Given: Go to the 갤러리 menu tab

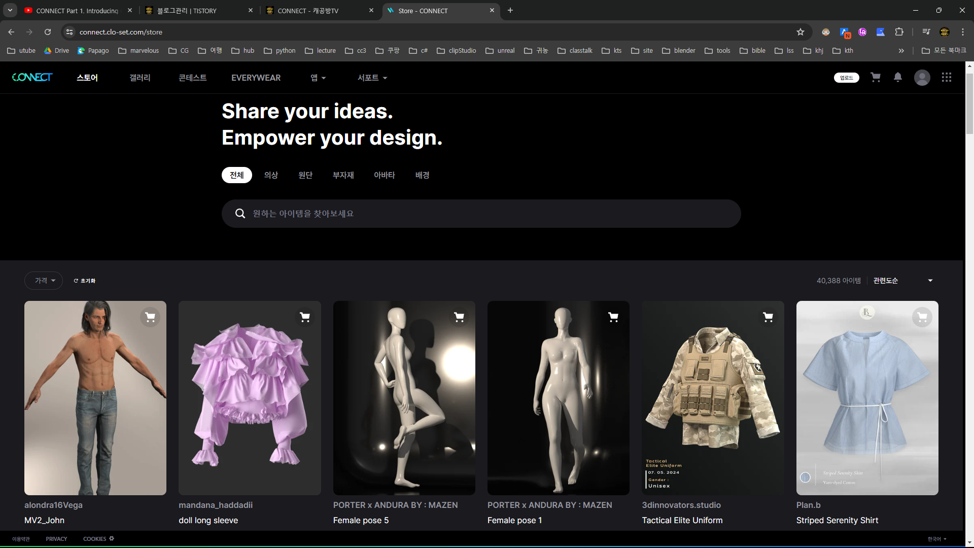Looking at the screenshot, I should 140,78.
